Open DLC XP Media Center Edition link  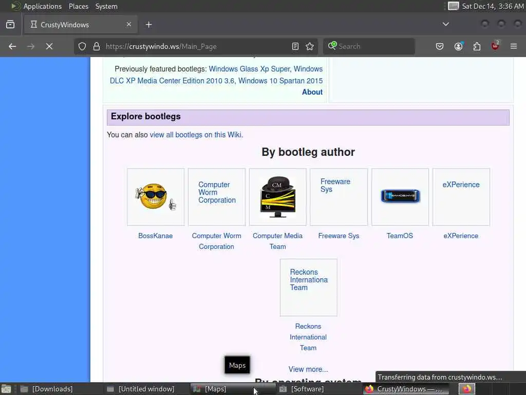(x=172, y=81)
